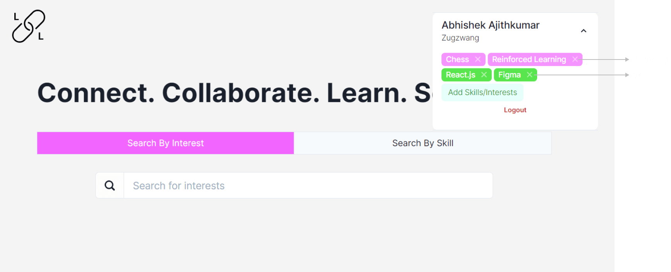
Task: Select the Reinforced Learning interest label
Action: [529, 59]
